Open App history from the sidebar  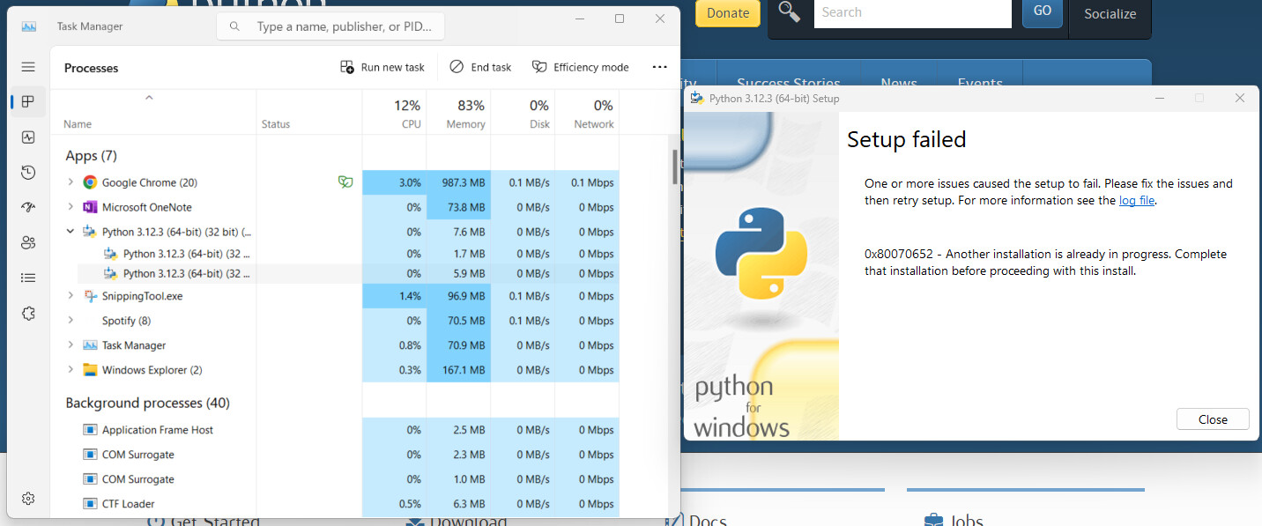[x=28, y=173]
